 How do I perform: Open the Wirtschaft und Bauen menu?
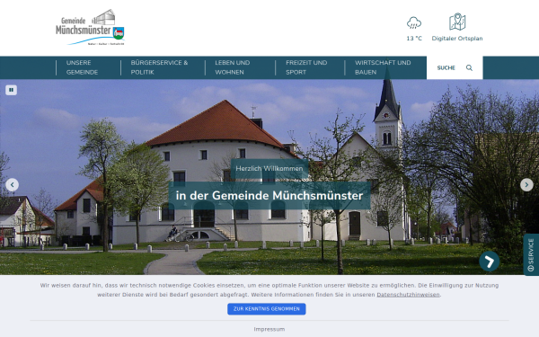click(x=383, y=67)
